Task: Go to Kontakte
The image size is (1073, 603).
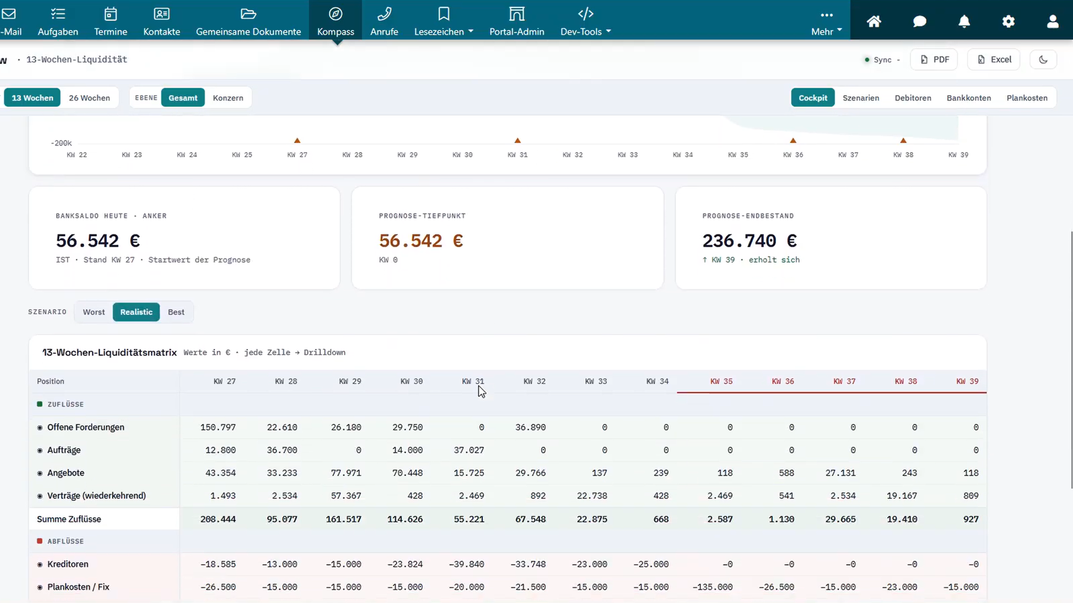Action: (x=162, y=21)
